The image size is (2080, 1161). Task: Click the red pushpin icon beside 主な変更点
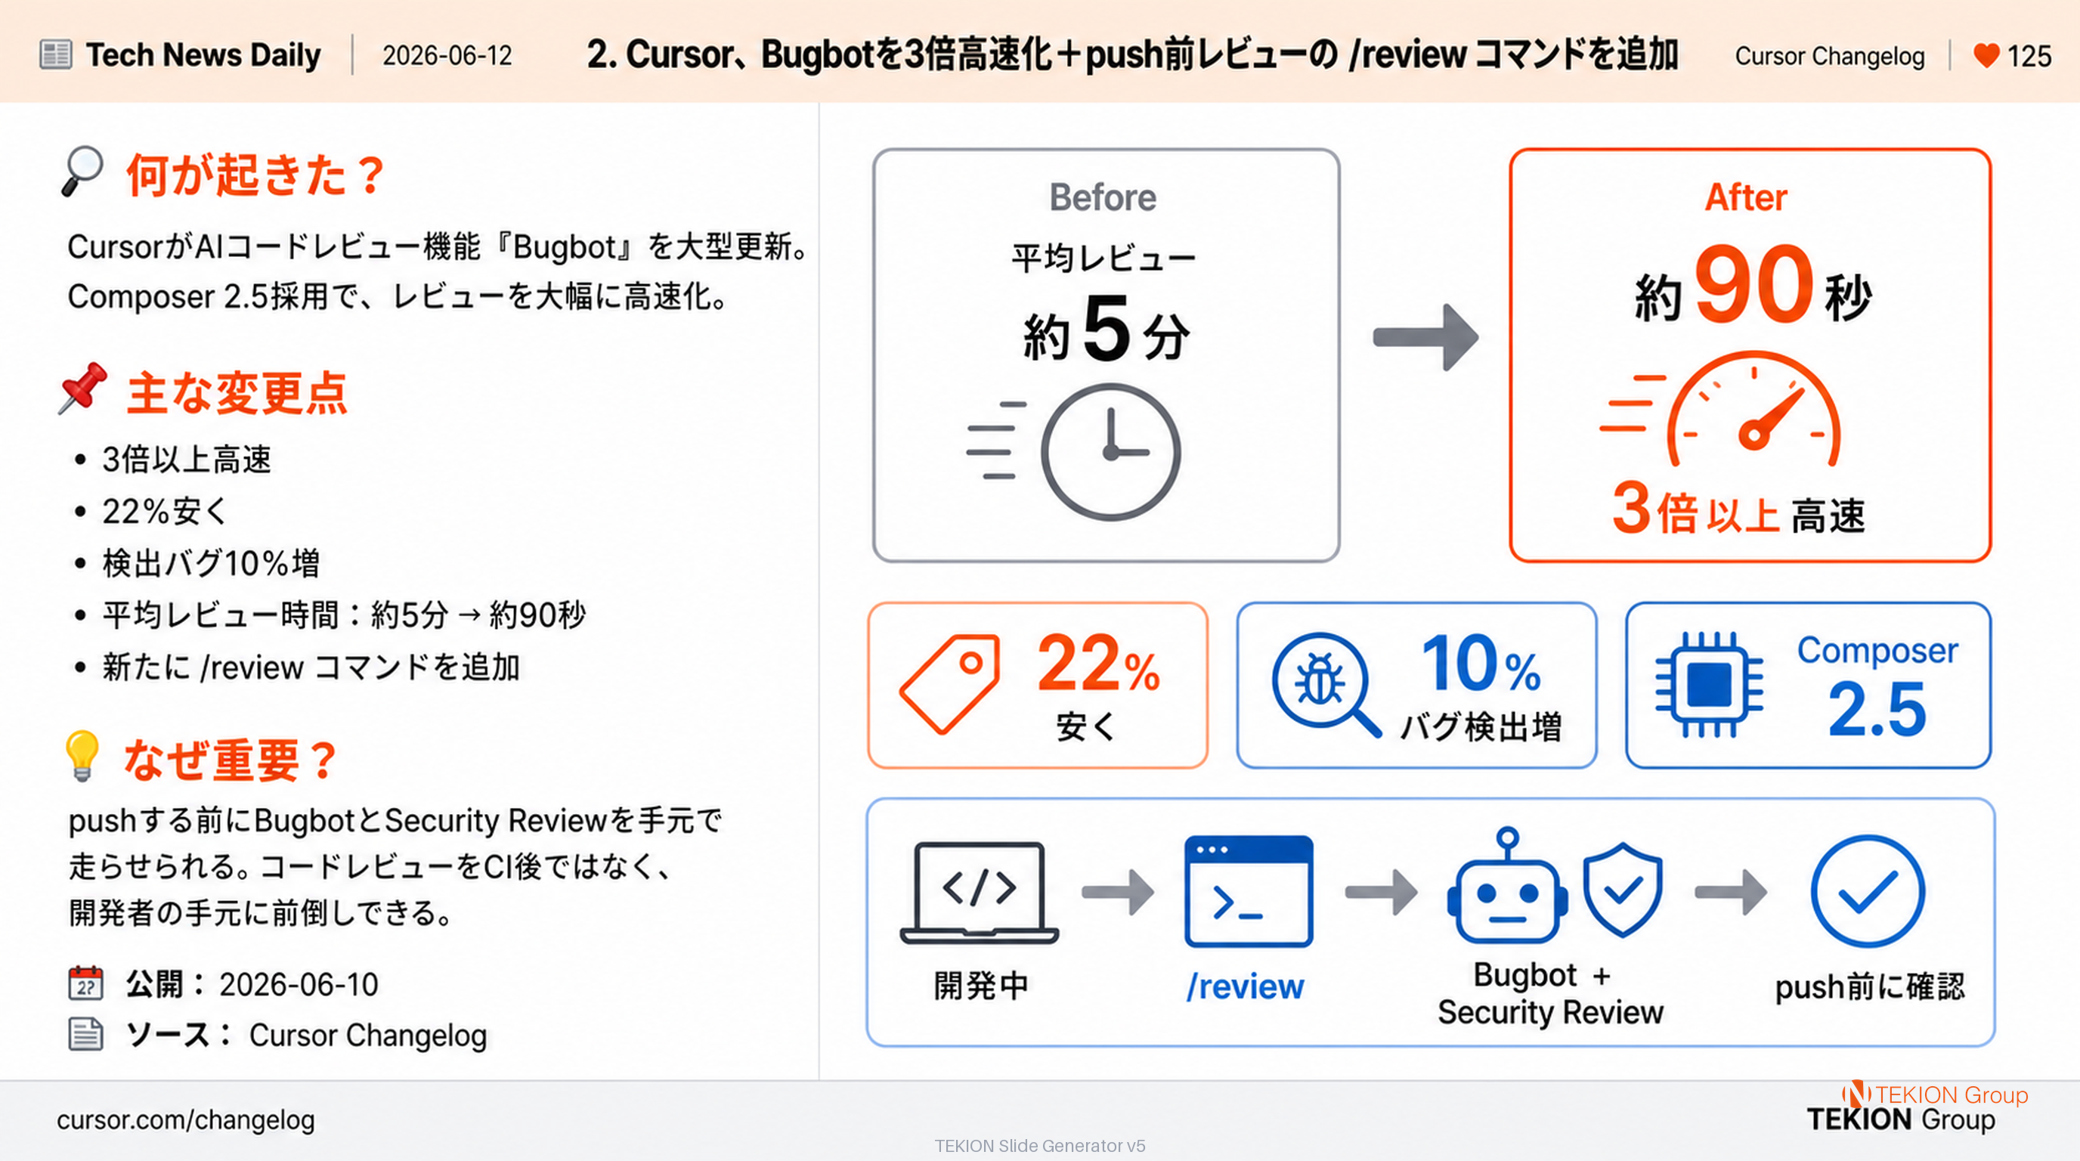coord(83,389)
